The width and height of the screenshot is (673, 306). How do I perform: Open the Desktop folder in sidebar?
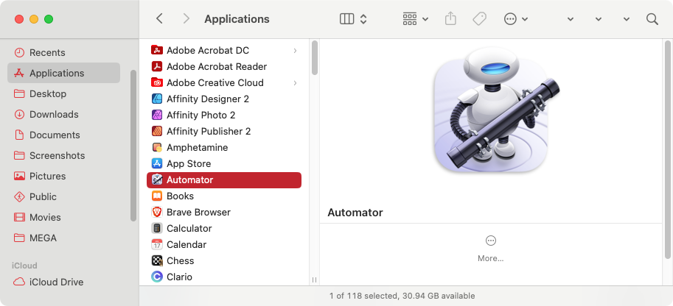coord(63,94)
